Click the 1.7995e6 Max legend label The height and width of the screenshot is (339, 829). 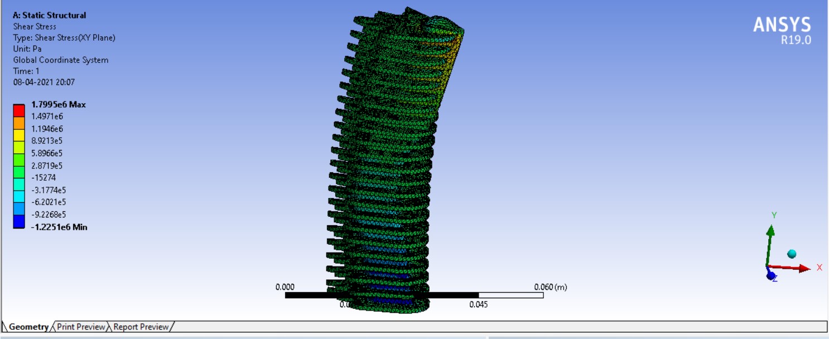[x=59, y=105]
